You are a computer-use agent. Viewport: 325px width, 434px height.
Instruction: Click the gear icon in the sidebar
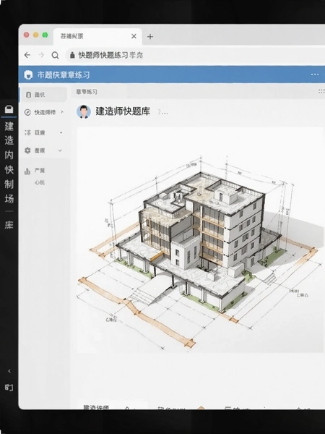click(27, 150)
